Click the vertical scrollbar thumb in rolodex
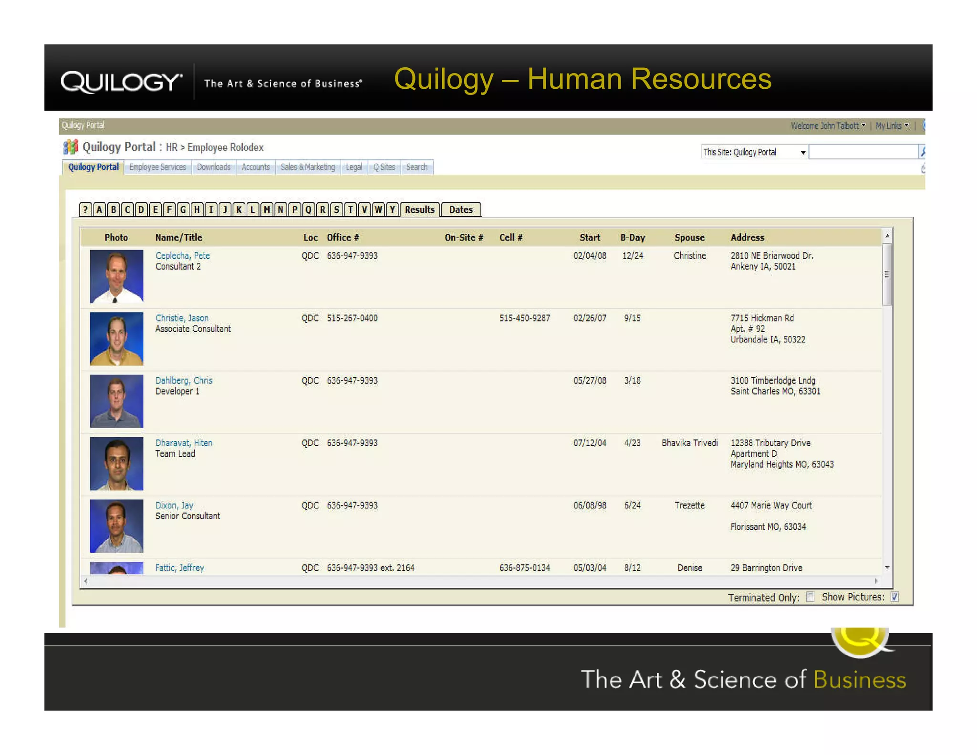Screen dimensions: 977x755 (887, 274)
